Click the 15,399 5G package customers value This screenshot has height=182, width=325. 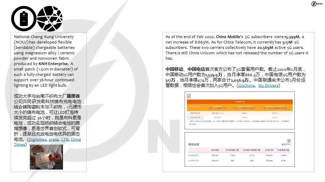[283, 155]
